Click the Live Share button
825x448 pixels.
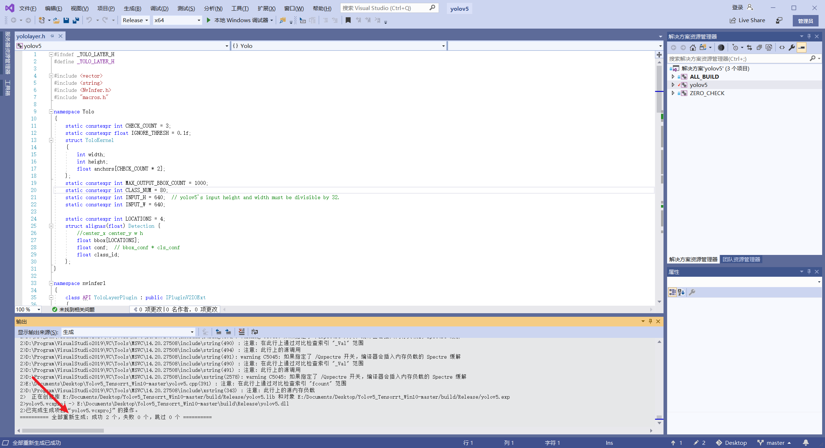[x=747, y=20]
